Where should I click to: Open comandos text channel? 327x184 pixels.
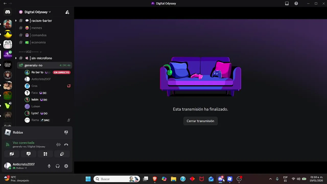click(44, 35)
